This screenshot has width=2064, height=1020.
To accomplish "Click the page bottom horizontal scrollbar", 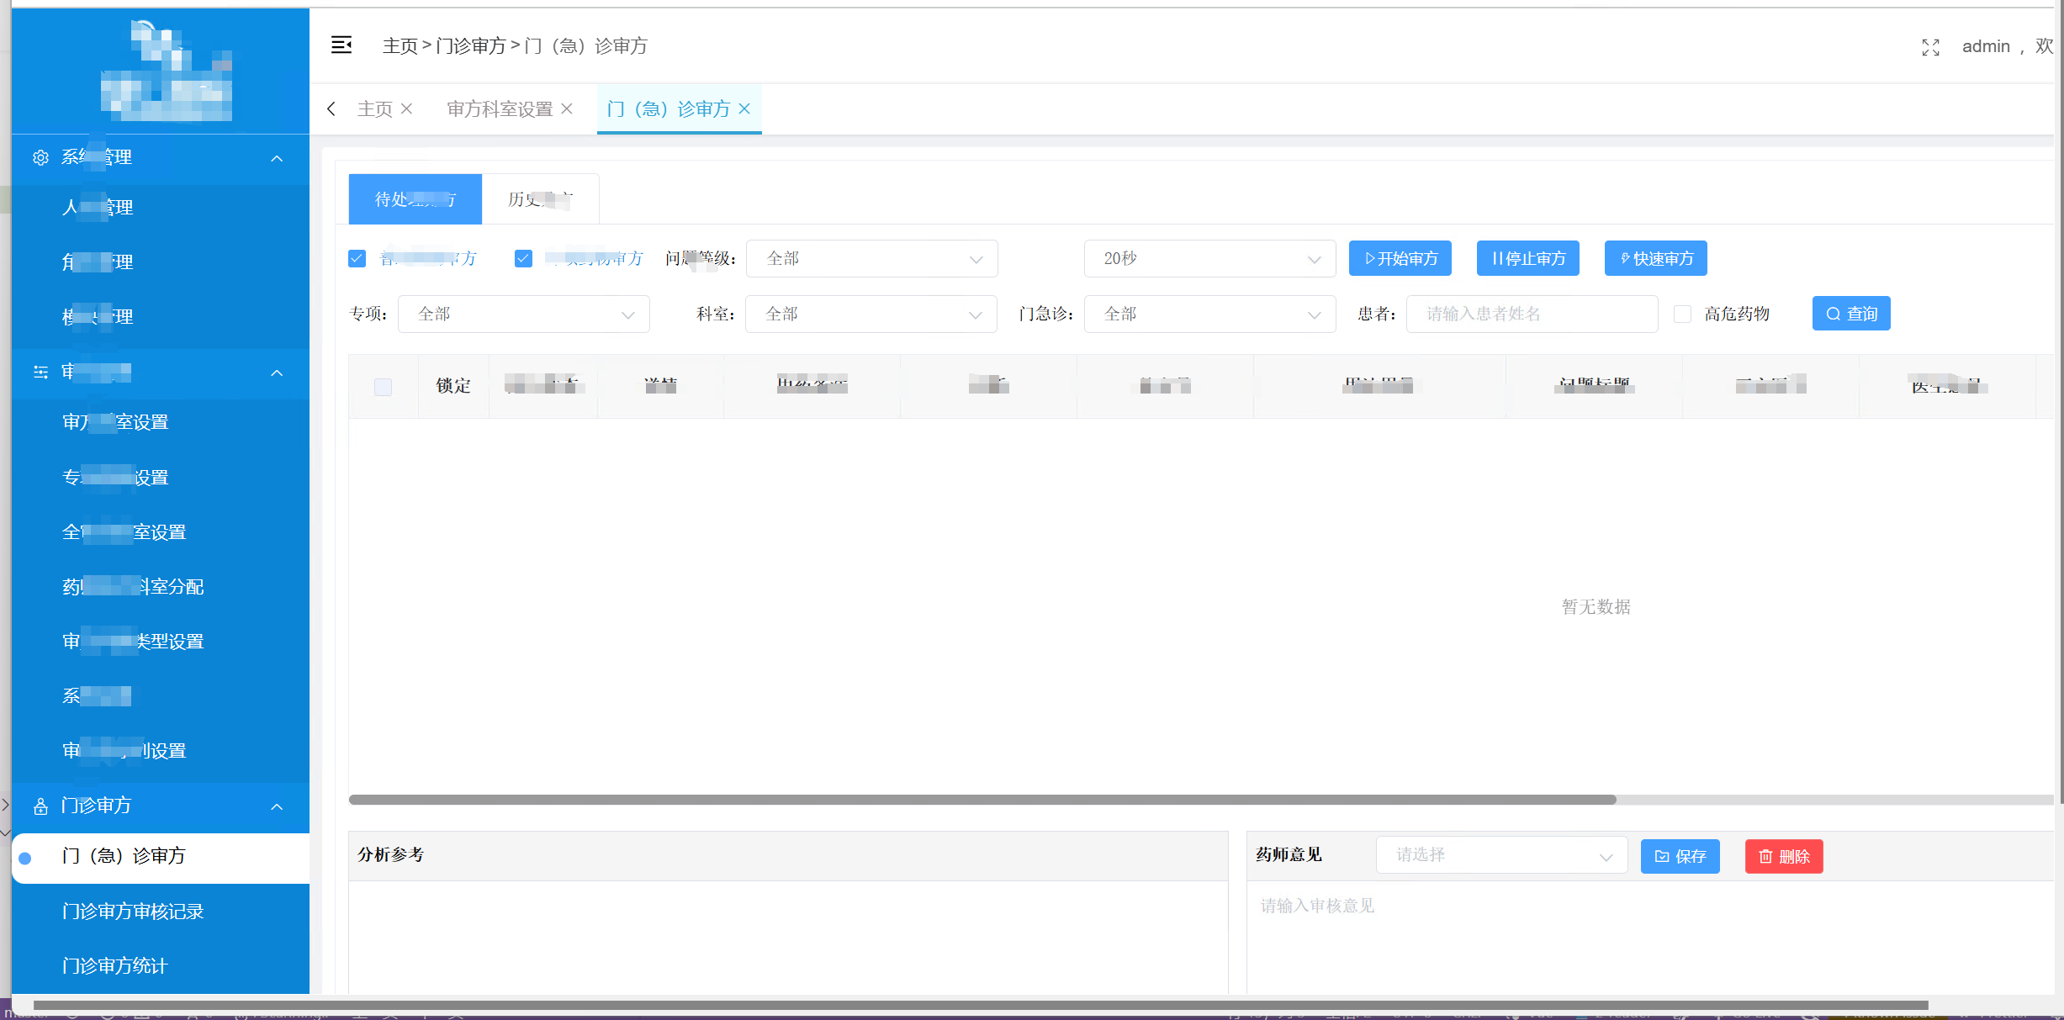I will 980,1005.
